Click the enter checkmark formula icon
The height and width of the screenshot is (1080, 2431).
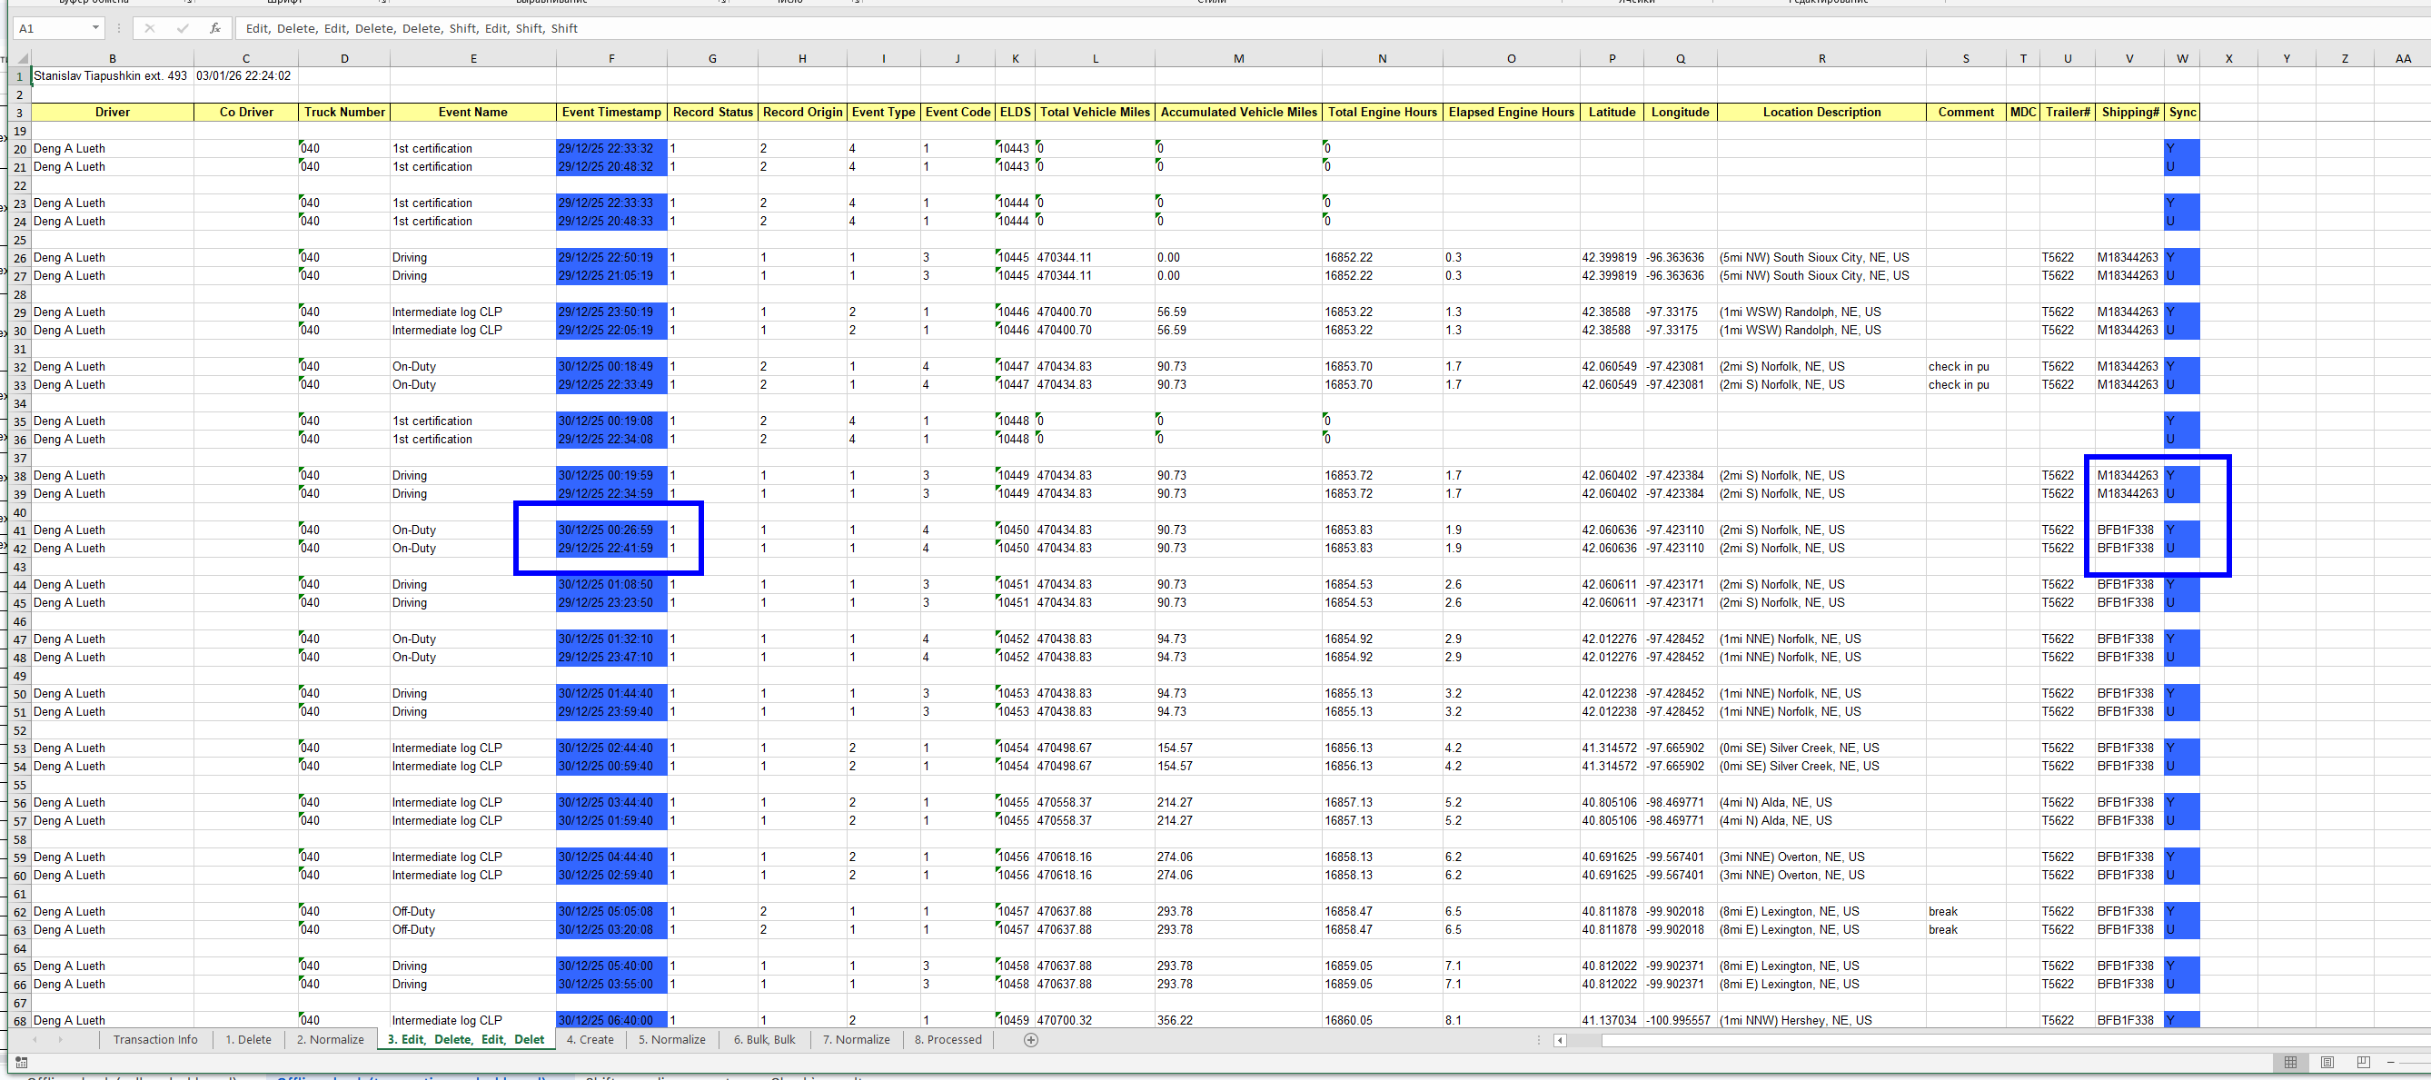pos(182,28)
